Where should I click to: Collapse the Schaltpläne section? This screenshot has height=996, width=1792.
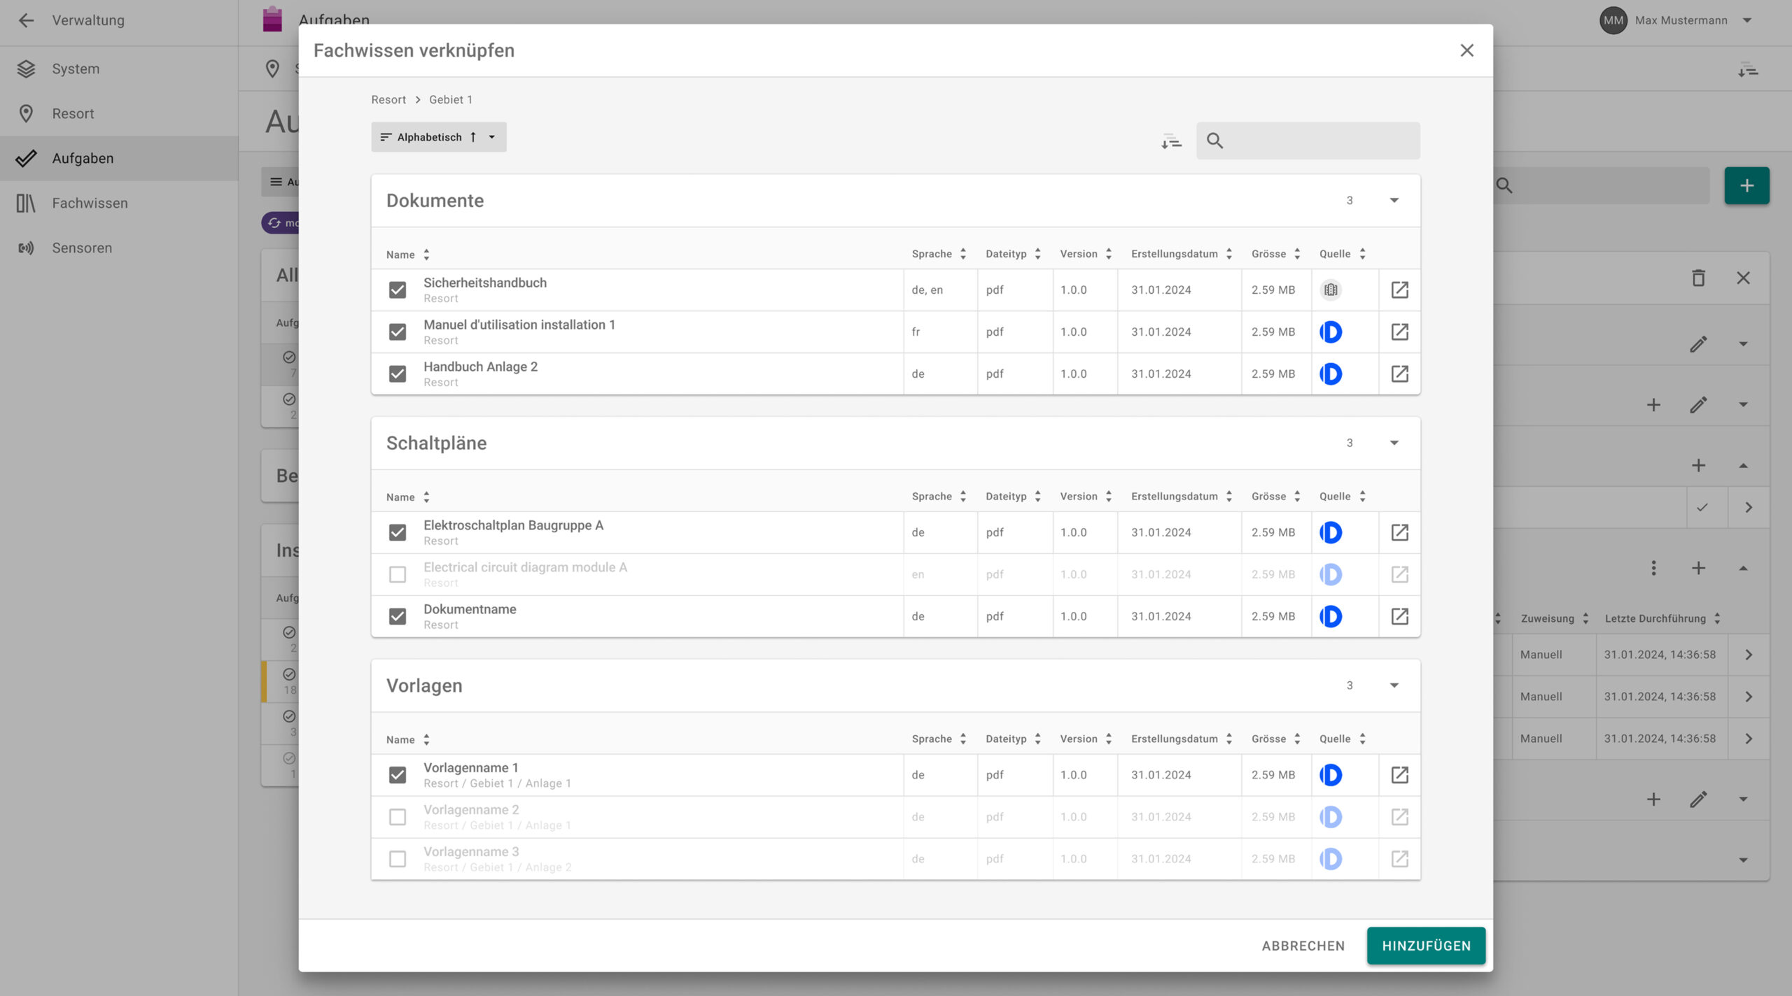(x=1394, y=443)
